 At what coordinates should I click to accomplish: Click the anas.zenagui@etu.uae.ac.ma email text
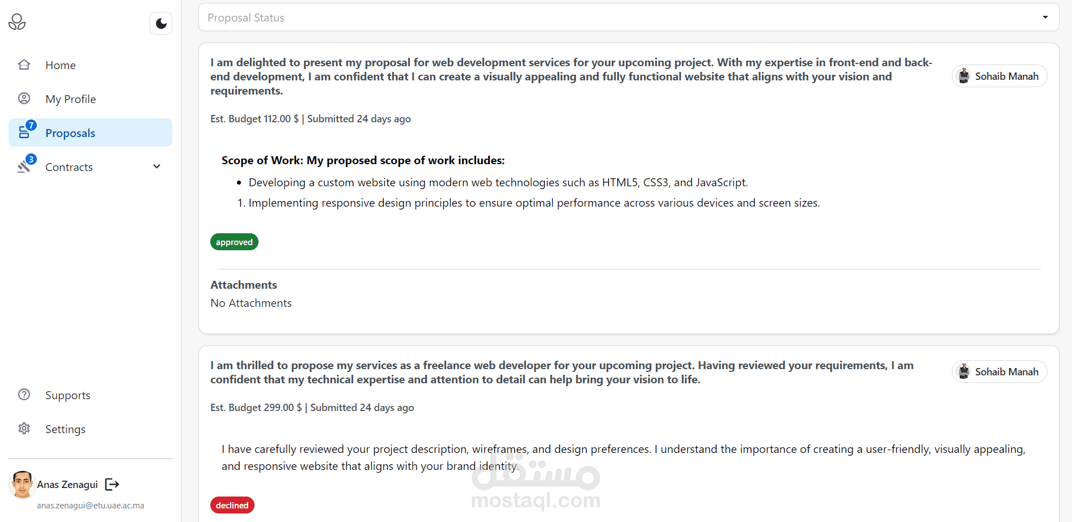[91, 506]
